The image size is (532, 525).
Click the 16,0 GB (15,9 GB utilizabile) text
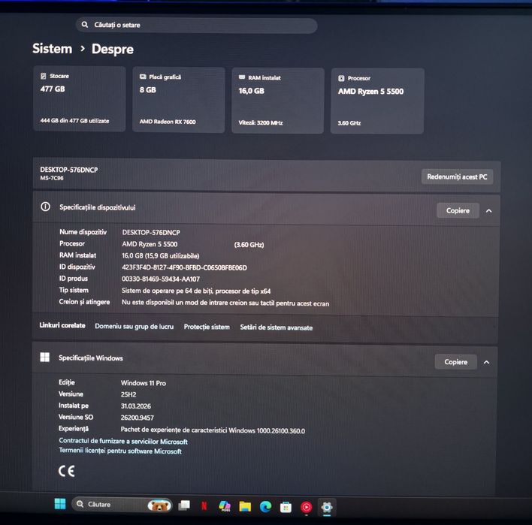click(x=161, y=255)
